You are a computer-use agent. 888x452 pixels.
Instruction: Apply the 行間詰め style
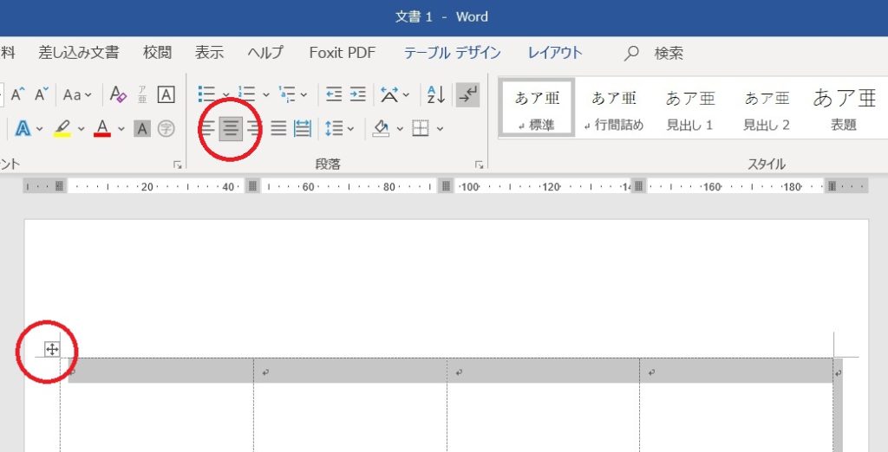(x=614, y=107)
